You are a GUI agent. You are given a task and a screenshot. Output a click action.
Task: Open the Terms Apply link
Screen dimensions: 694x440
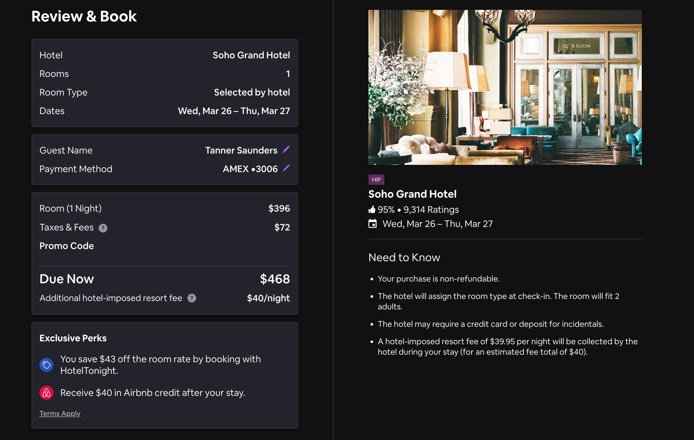[x=60, y=413]
